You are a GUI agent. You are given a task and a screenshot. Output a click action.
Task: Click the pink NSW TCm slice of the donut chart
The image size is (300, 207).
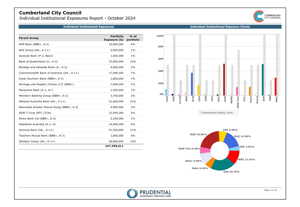point(205,150)
